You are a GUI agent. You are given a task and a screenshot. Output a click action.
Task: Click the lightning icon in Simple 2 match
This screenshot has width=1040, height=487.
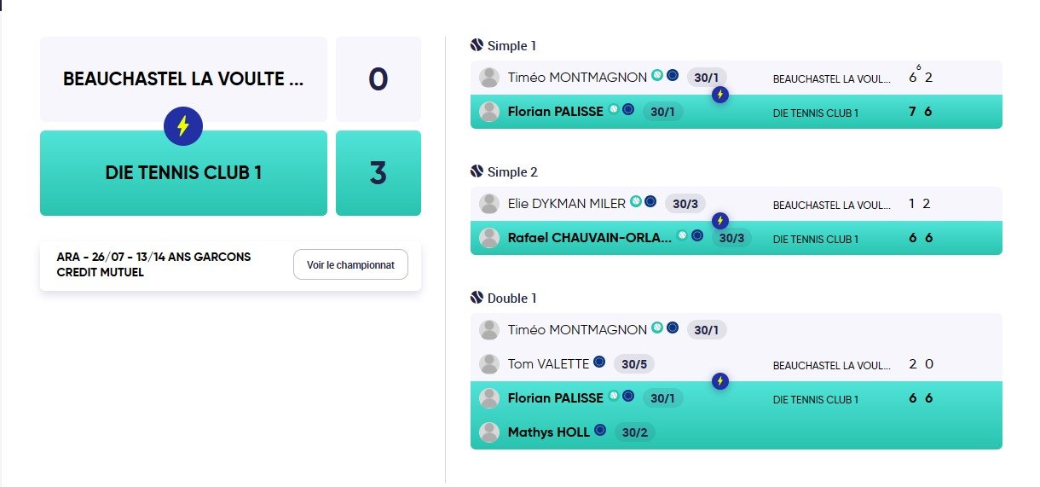coord(720,221)
